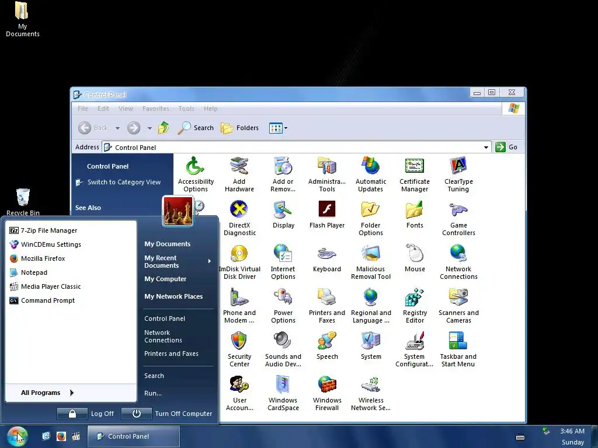Expand My Recent Documents submenu

(x=178, y=262)
